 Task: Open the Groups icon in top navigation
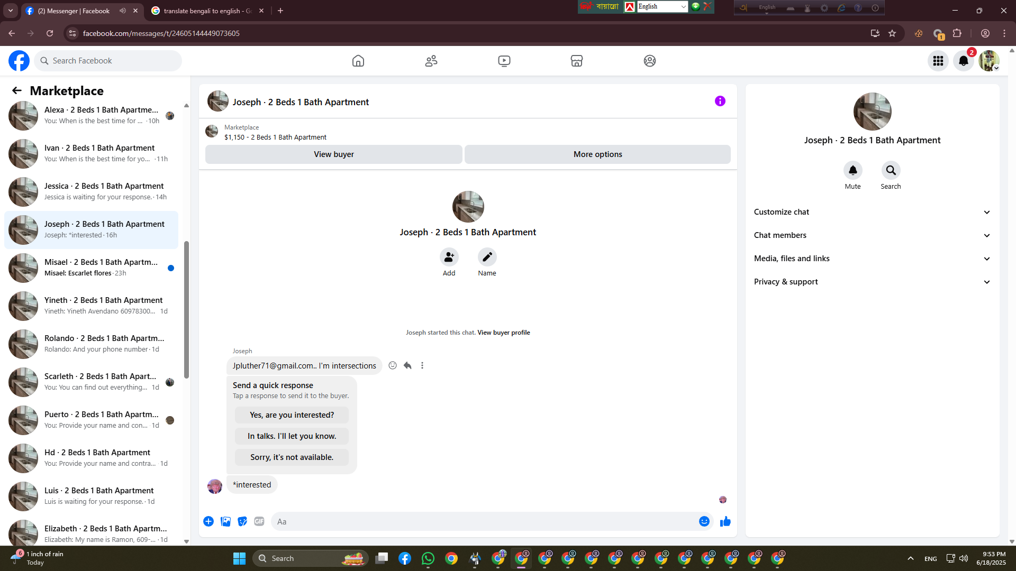(x=650, y=61)
